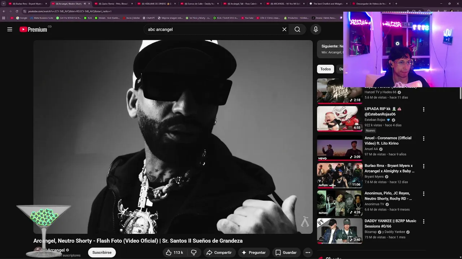This screenshot has height=259, width=462.
Task: Switch to HÁBLAME DE DINERO browser tab
Action: [x=156, y=4]
